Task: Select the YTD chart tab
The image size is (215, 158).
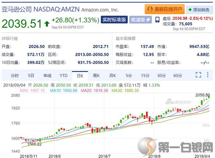Action: coord(63,76)
